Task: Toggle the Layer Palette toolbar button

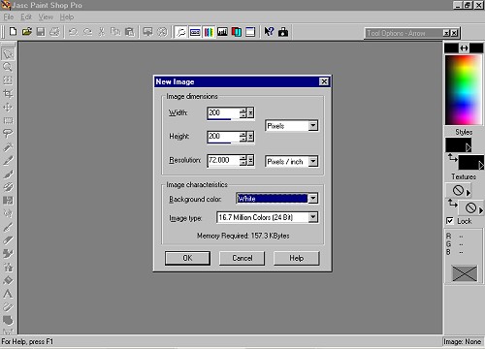Action: click(x=237, y=32)
